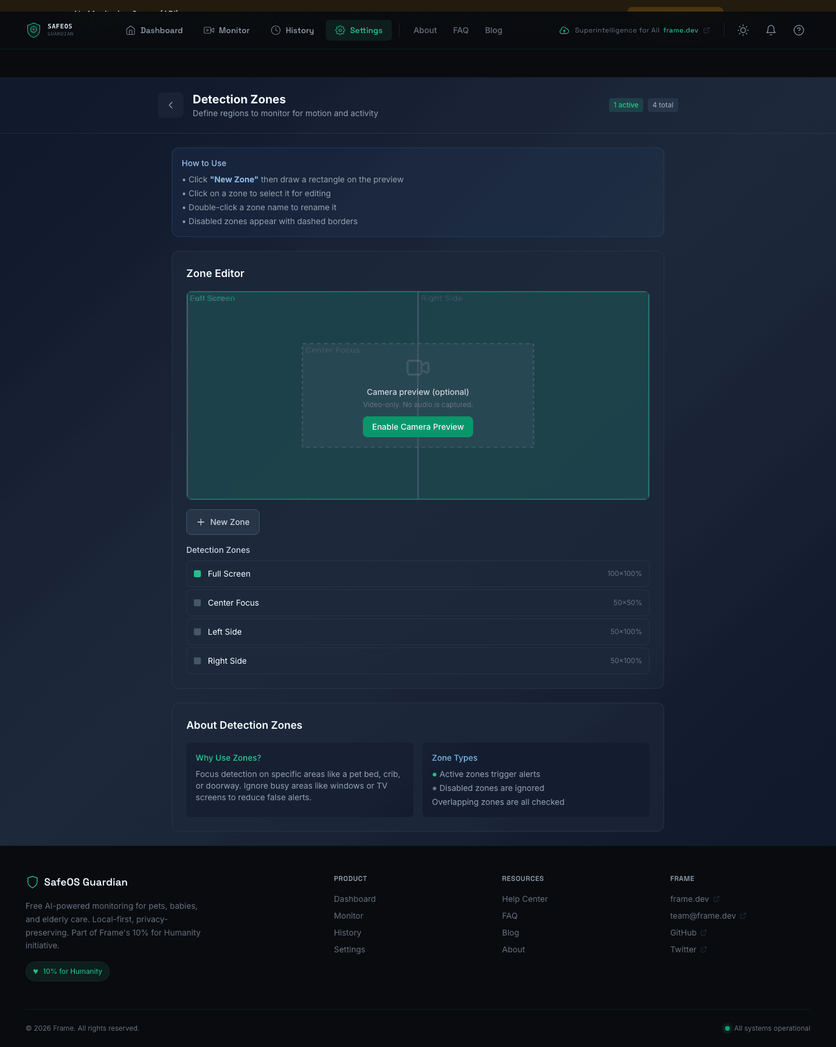Screen dimensions: 836x1047
Task: Open the Monitor nav item
Action: pos(226,30)
